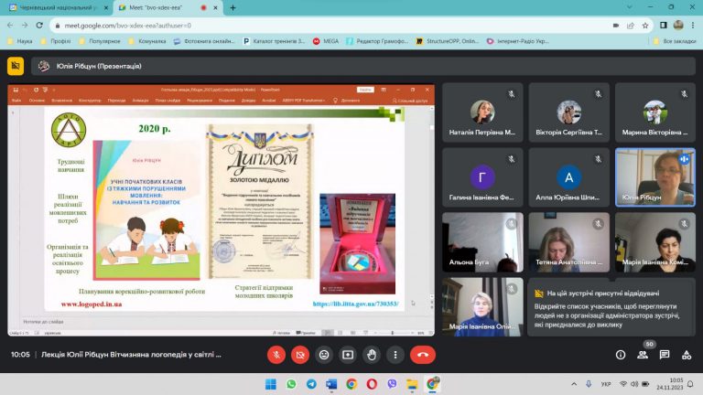Viewport: 703px width, 395px height.
Task: Select Галина Іванівна participant tile
Action: coord(482,177)
